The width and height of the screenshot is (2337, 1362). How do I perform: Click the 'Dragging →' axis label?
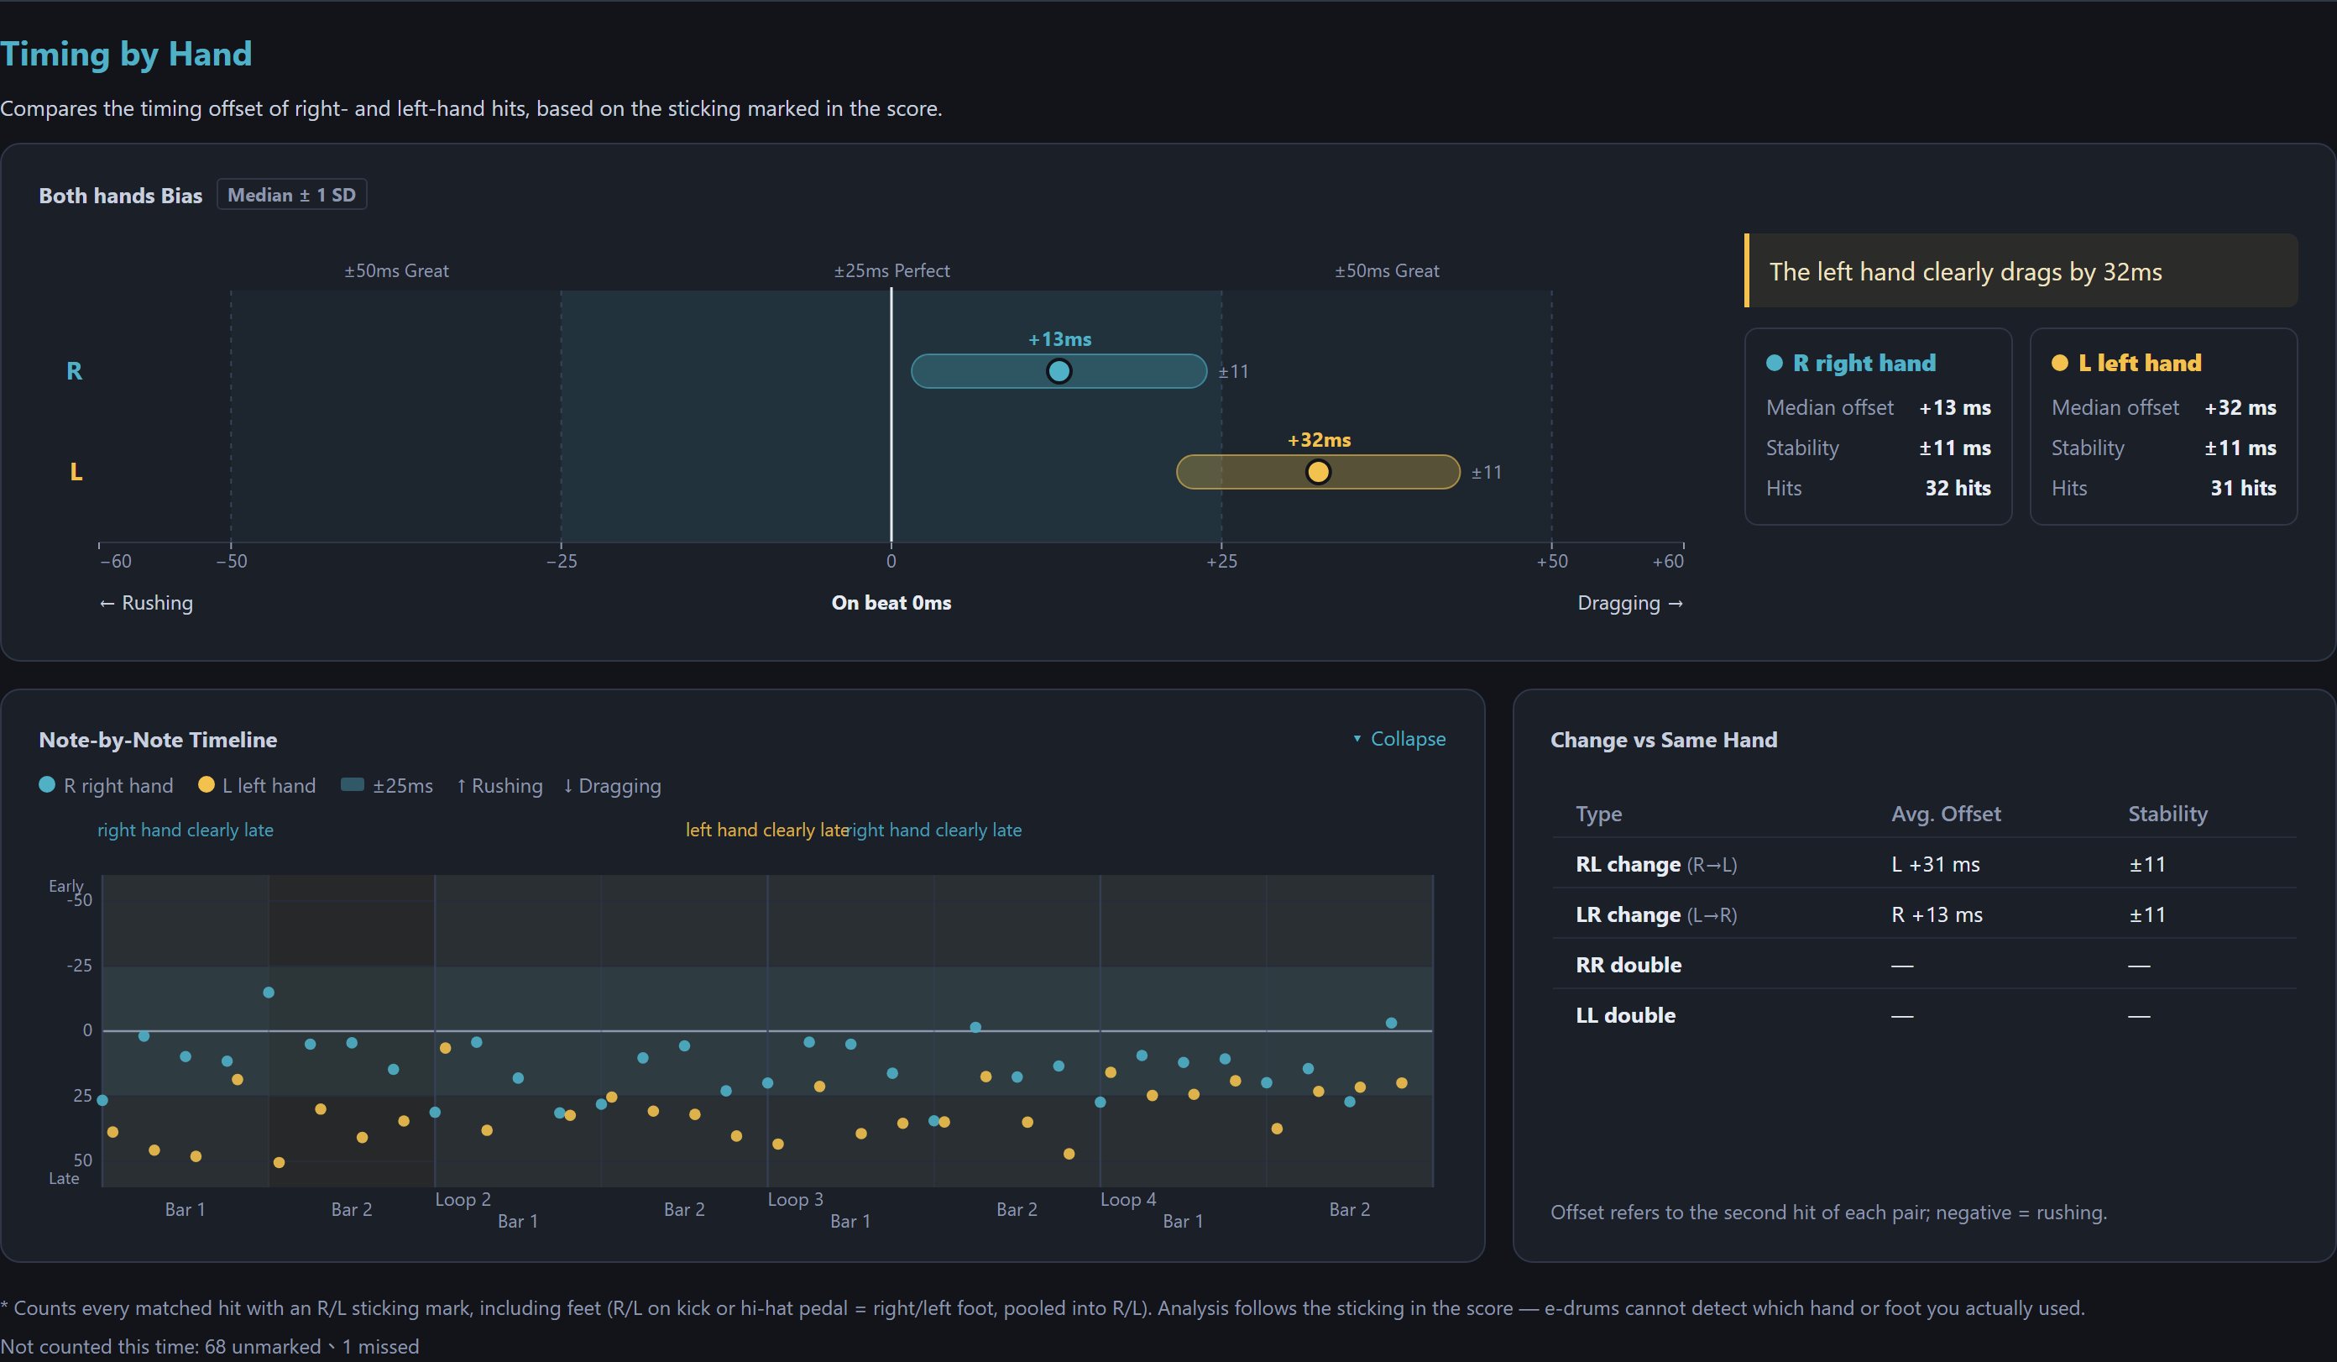(x=1630, y=602)
